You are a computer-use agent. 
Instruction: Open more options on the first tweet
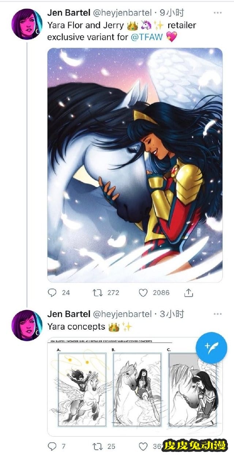click(218, 13)
